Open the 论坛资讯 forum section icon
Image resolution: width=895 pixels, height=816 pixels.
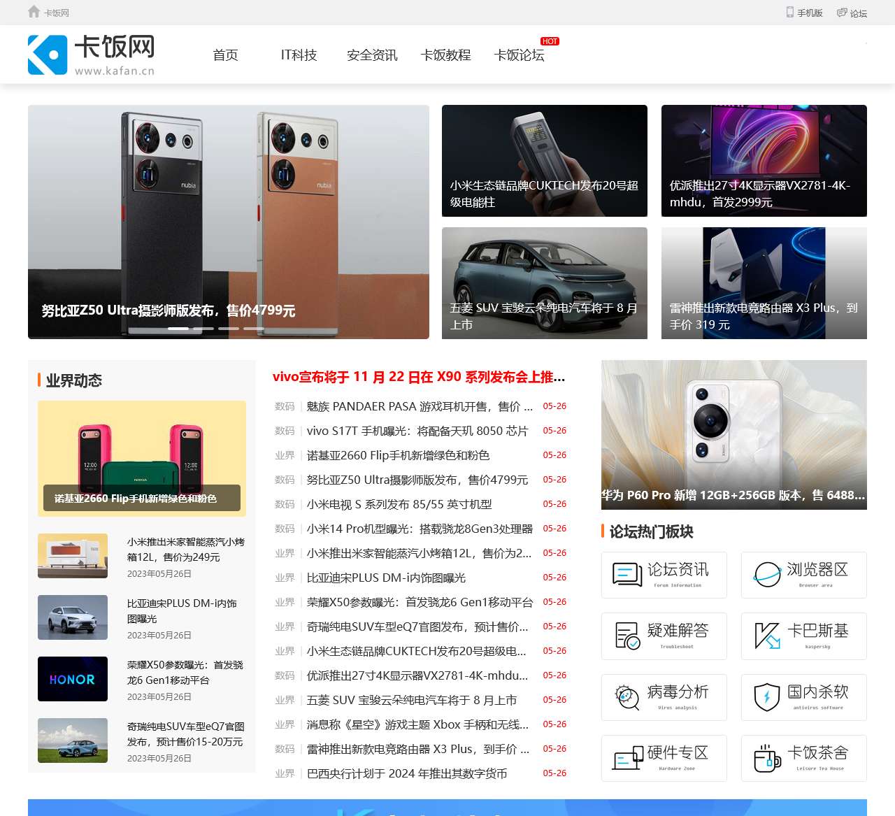pyautogui.click(x=627, y=575)
